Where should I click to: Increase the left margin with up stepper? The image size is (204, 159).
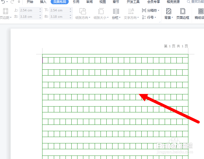coord(40,15)
